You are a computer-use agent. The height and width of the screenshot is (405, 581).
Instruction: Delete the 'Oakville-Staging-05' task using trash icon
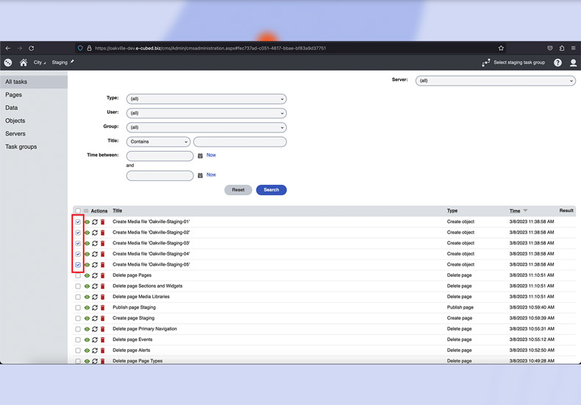pos(103,265)
